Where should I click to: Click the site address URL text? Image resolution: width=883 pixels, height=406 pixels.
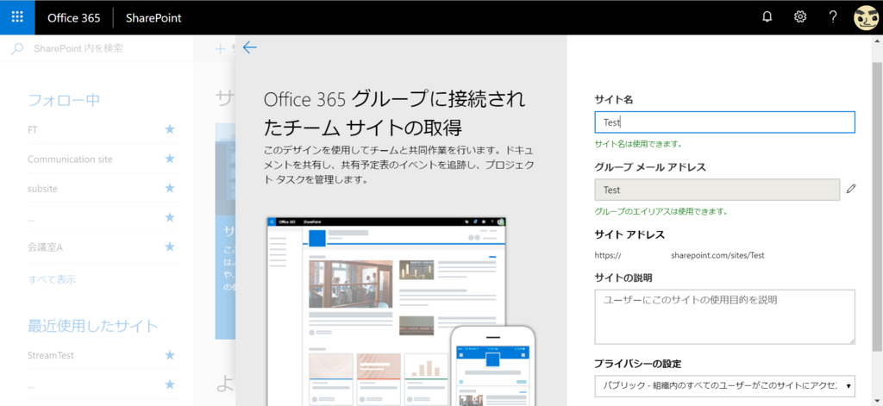click(x=679, y=255)
